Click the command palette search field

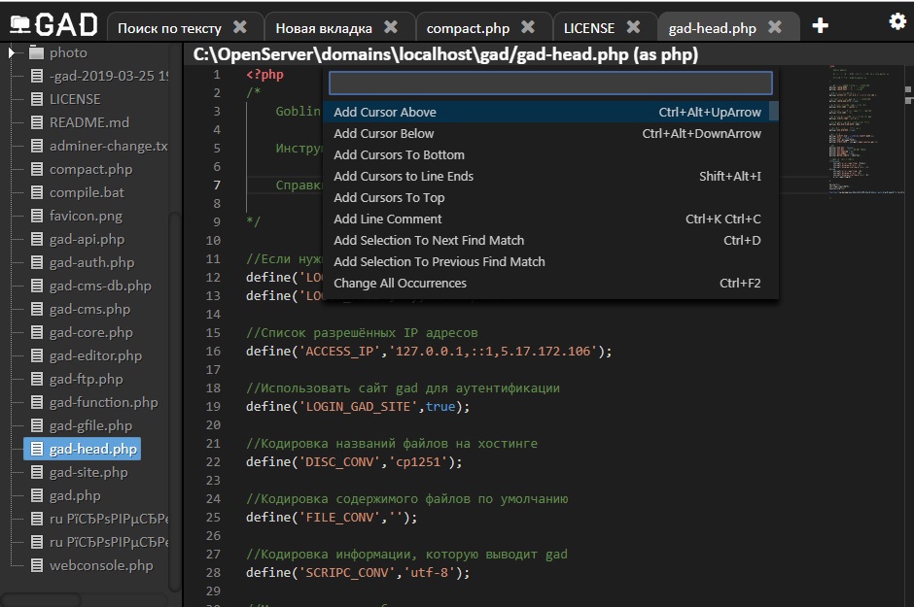pos(550,84)
